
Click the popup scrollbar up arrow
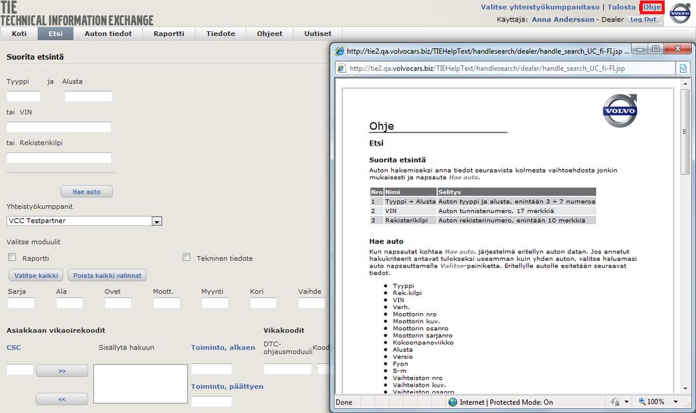click(685, 84)
